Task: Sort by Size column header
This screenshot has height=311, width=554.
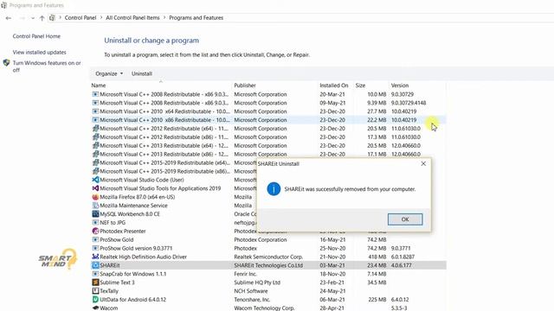Action: (360, 86)
